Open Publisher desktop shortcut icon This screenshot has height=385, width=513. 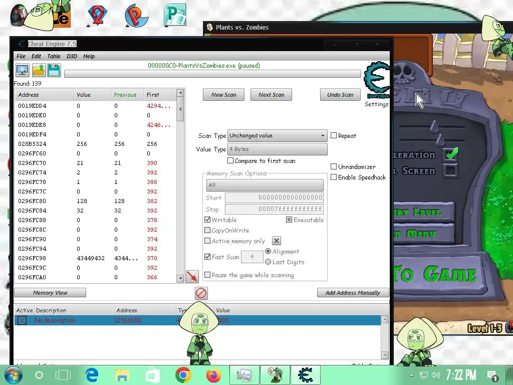tap(175, 15)
